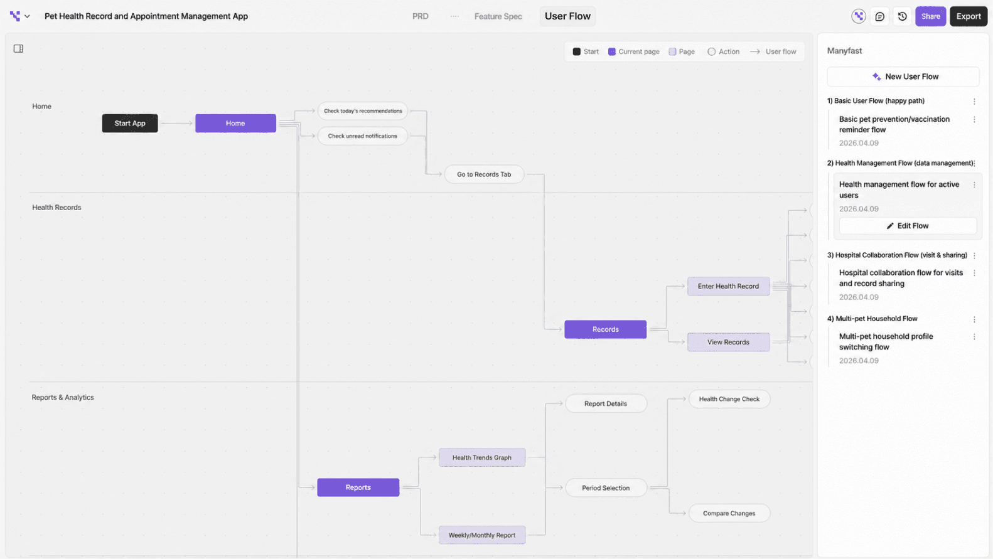The image size is (993, 559).
Task: Select the User Flow tab
Action: tap(567, 16)
